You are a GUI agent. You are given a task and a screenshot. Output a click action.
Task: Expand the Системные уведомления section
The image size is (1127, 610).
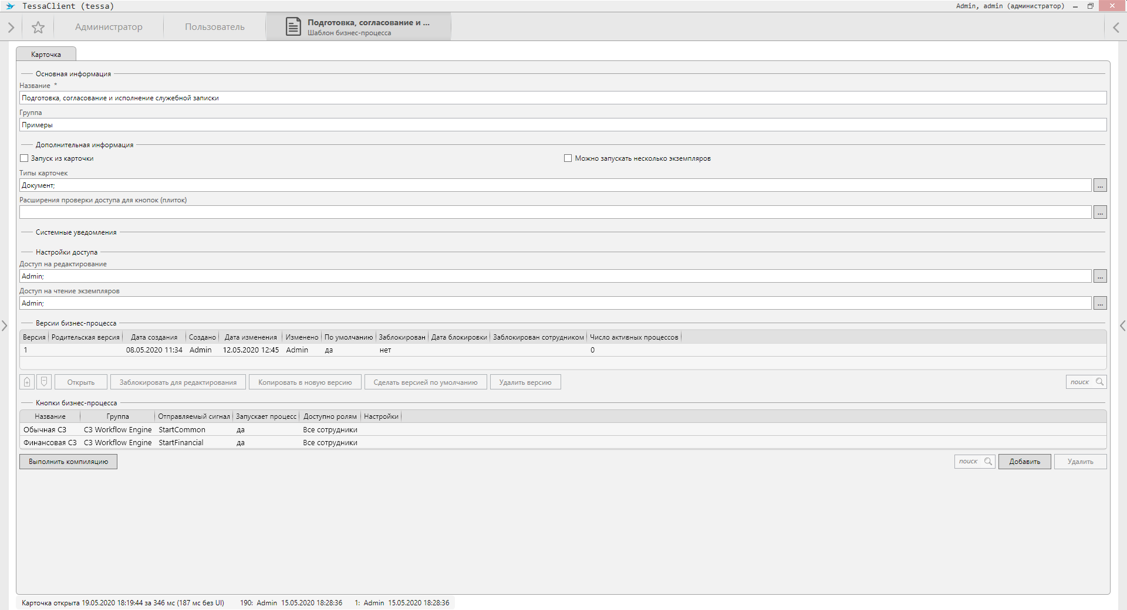76,232
